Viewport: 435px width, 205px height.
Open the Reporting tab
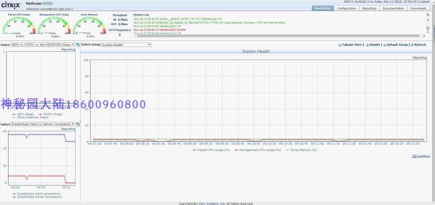(369, 8)
